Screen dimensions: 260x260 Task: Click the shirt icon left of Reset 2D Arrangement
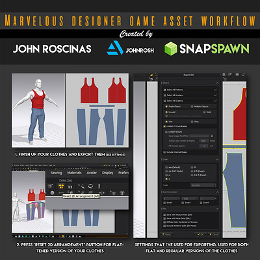(x=51, y=186)
